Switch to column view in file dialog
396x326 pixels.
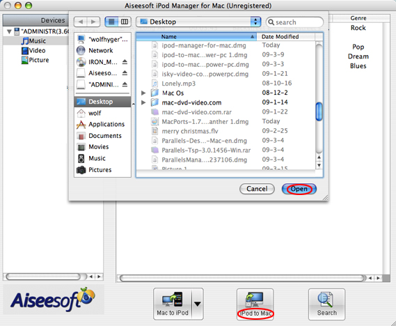(125, 22)
